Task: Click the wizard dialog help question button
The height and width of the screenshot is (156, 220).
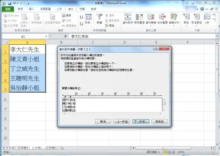Action: (x=156, y=49)
